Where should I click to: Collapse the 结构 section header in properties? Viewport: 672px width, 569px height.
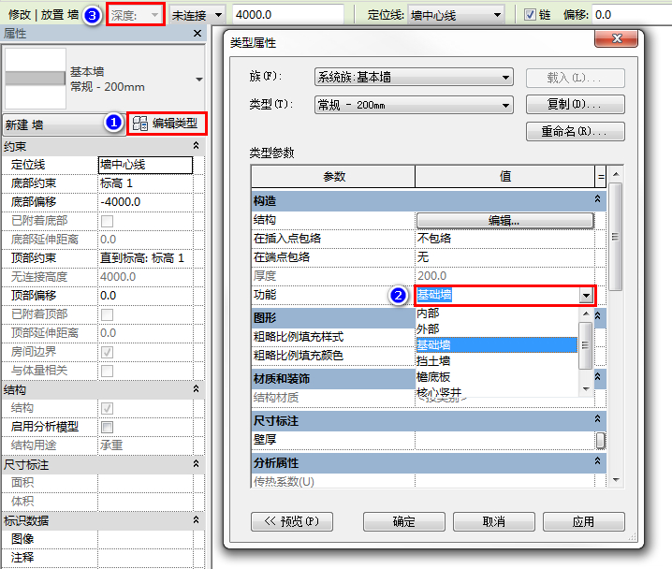point(196,389)
